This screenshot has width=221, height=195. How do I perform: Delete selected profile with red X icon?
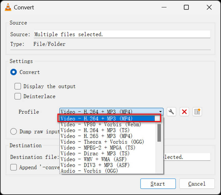pos(184,112)
